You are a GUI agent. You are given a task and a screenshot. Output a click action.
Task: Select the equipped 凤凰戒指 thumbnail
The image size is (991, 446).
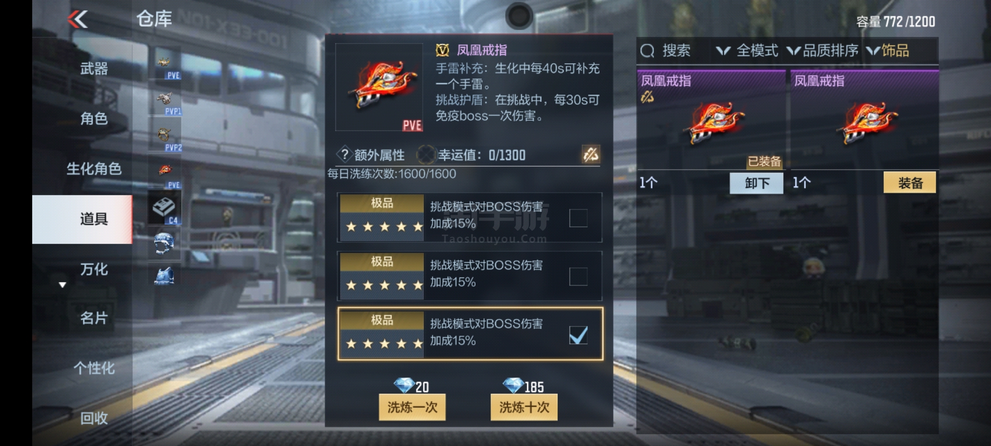coord(711,120)
